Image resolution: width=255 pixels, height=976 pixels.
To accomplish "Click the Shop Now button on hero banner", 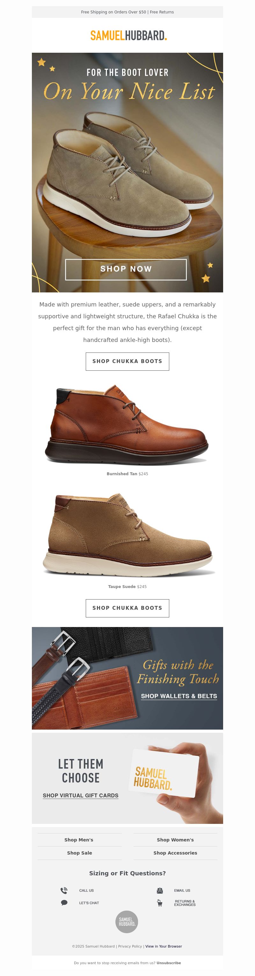I will [126, 269].
